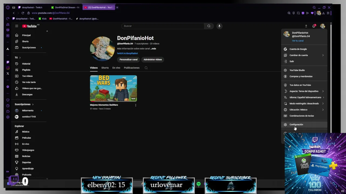This screenshot has width=346, height=194.
Task: Click the YouTube logo
Action: click(29, 26)
